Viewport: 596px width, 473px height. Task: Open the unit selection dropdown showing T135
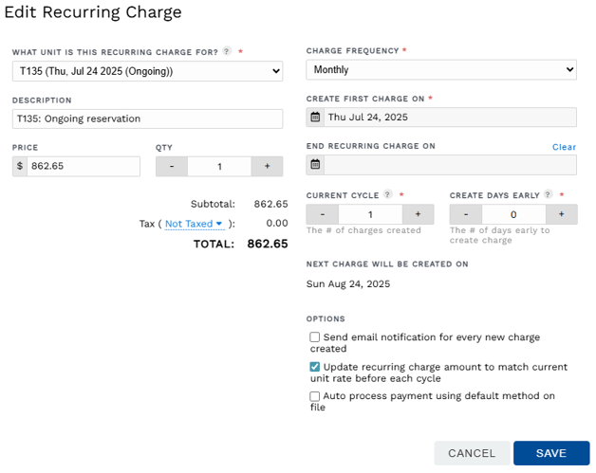pos(147,71)
